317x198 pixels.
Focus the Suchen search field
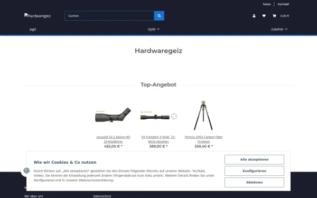(109, 16)
